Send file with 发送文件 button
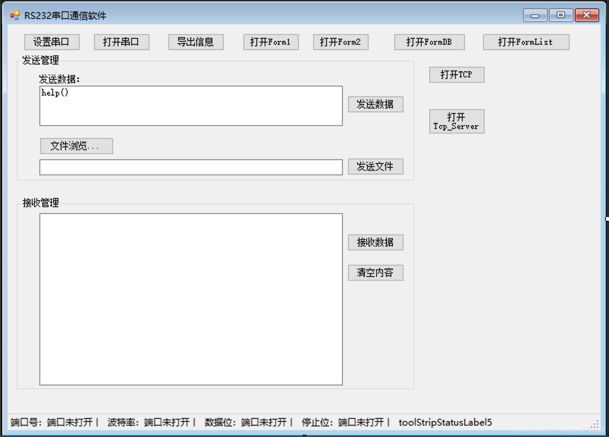Screen dimensions: 609x437 (x=375, y=167)
